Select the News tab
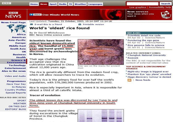Viewport: 173px width, 122px height. (44, 4)
